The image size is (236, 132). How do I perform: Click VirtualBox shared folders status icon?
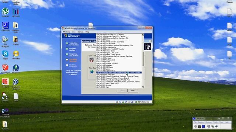pos(129,102)
